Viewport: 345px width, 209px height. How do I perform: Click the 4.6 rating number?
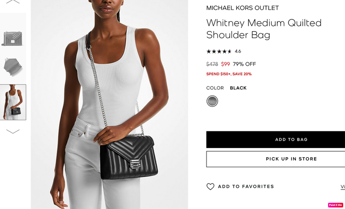pos(238,51)
